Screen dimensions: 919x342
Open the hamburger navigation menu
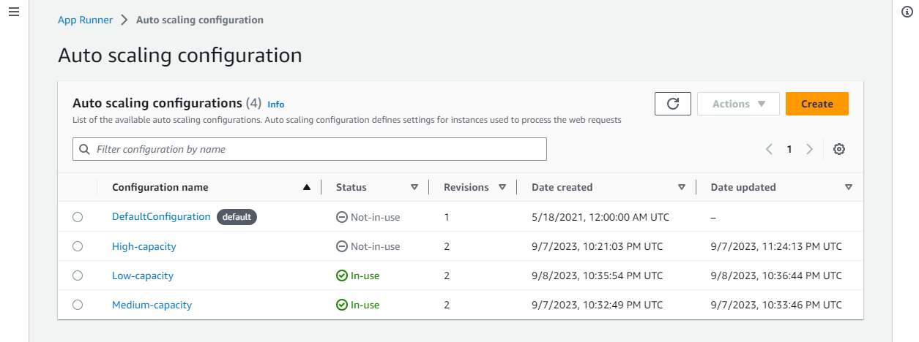13,13
